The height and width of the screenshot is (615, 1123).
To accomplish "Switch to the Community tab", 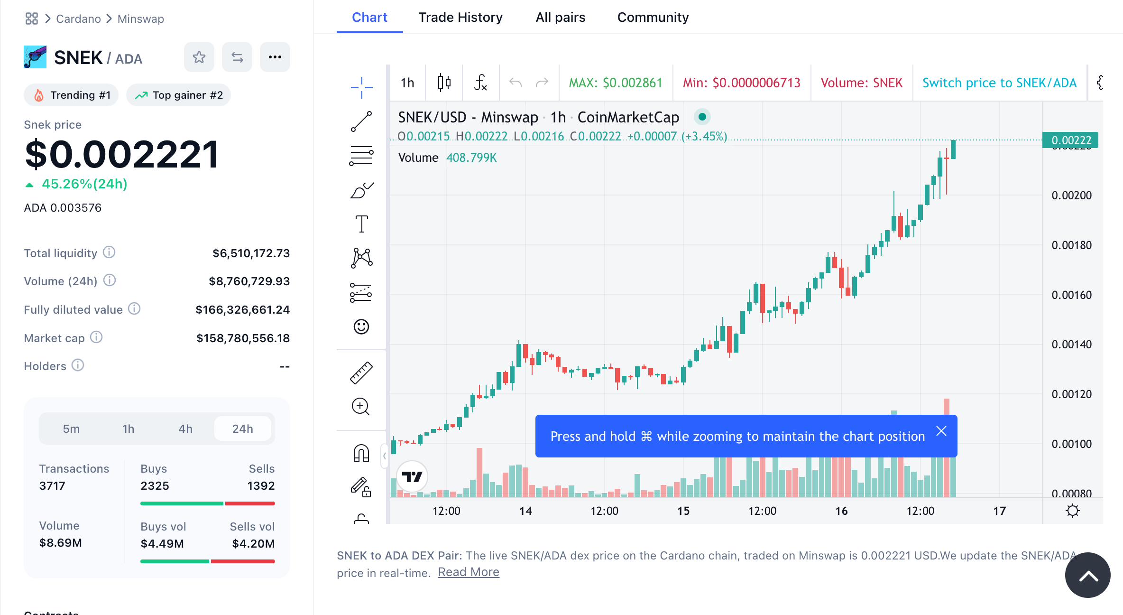I will (653, 18).
